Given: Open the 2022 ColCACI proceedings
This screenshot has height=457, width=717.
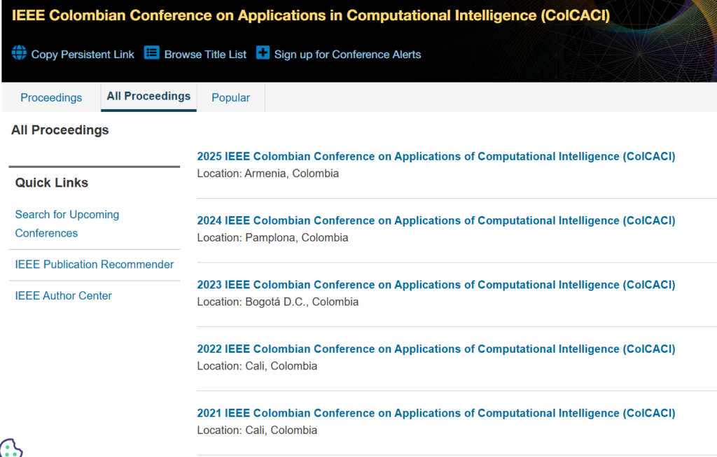Looking at the screenshot, I should [x=436, y=349].
